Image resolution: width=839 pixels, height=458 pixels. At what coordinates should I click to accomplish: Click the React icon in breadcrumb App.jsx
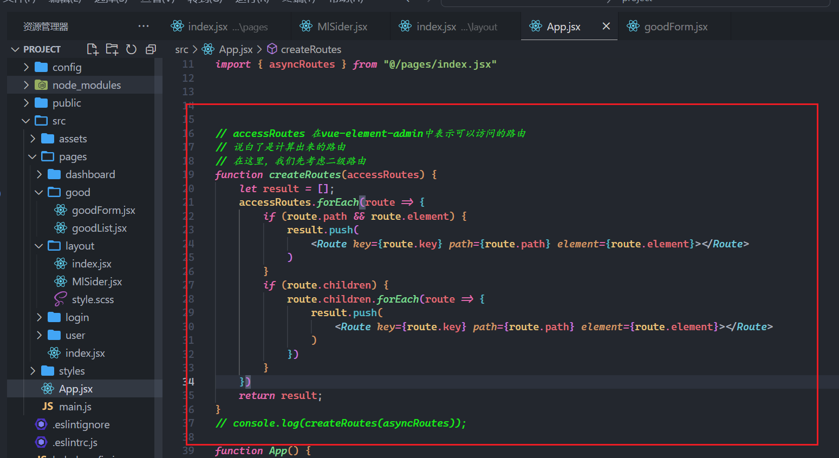pyautogui.click(x=208, y=49)
